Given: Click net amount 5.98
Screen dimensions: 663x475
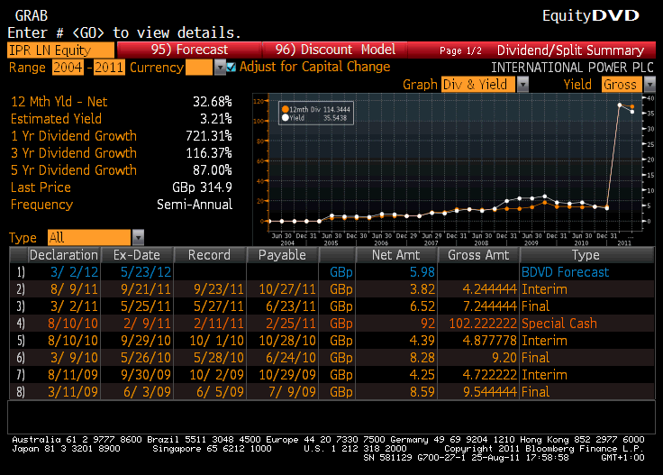Looking at the screenshot, I should click(x=422, y=272).
